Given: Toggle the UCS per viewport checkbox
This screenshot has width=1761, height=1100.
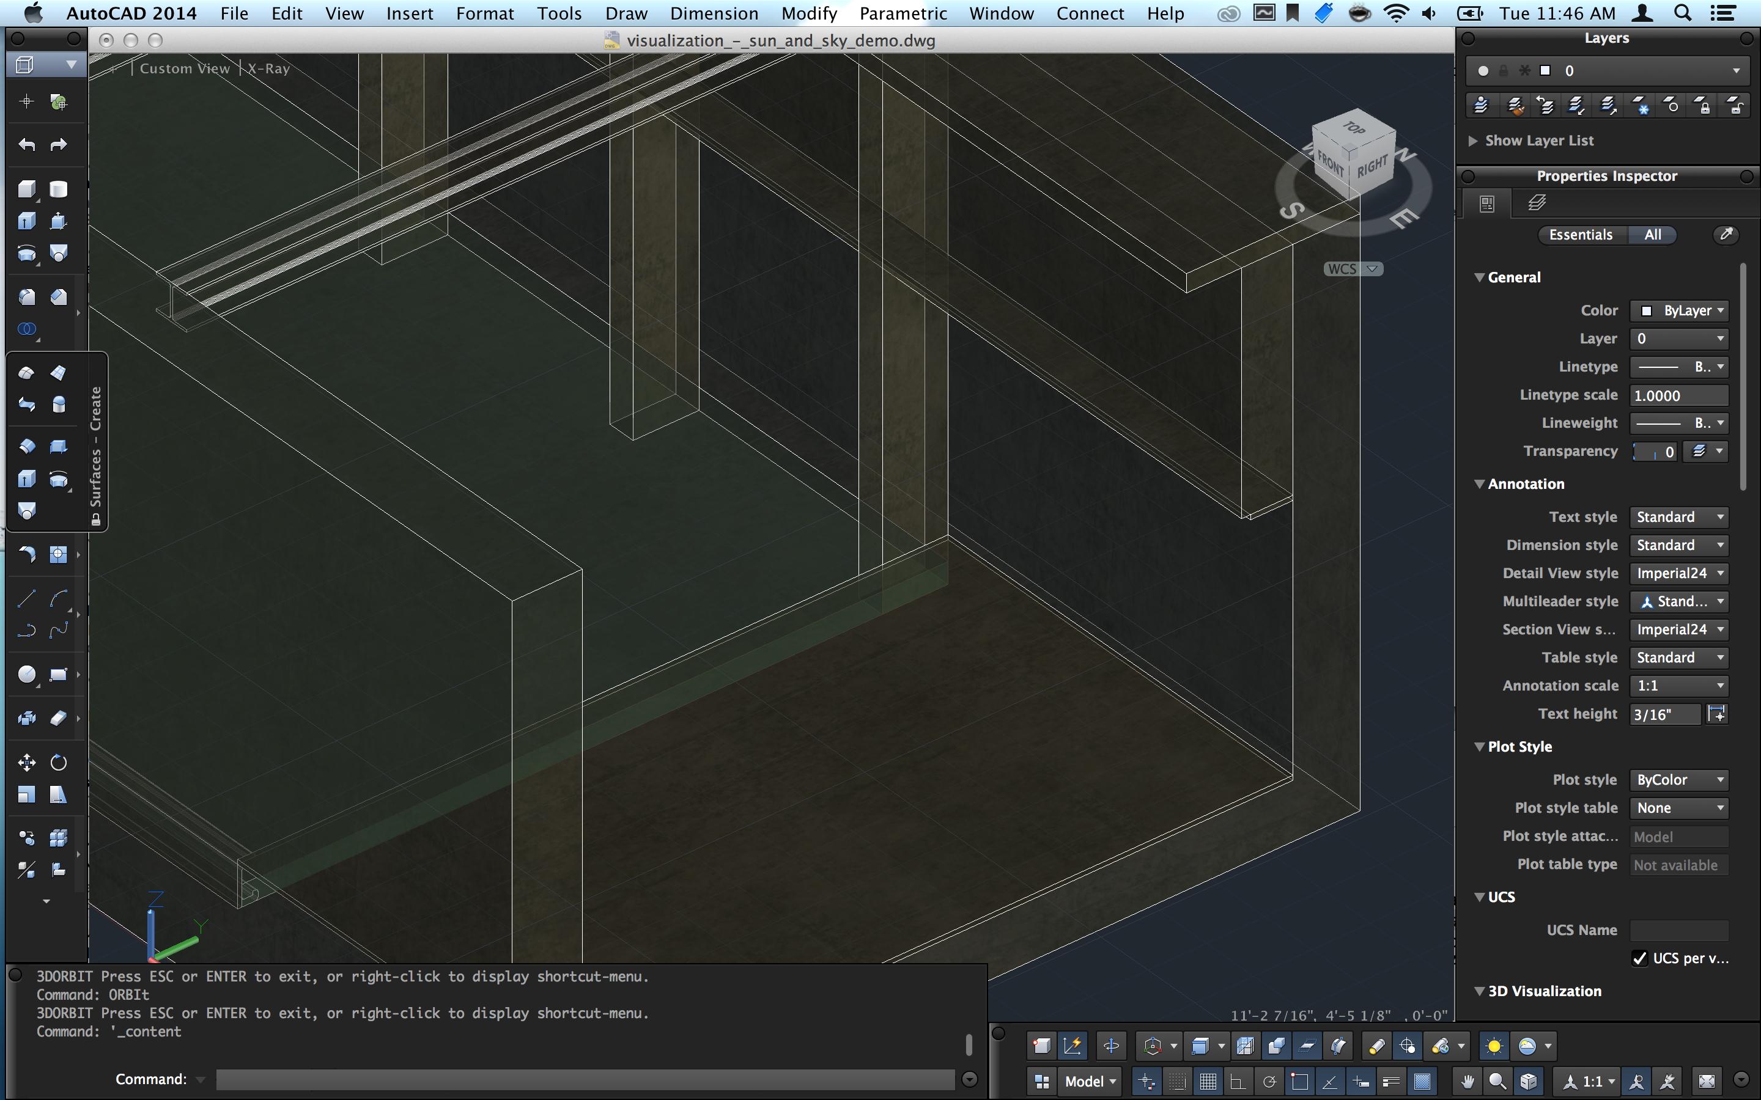Looking at the screenshot, I should 1639,958.
